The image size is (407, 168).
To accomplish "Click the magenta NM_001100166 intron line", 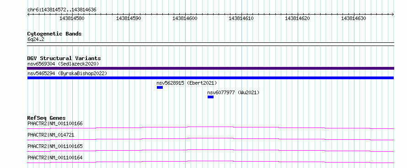I will (x=210, y=127).
